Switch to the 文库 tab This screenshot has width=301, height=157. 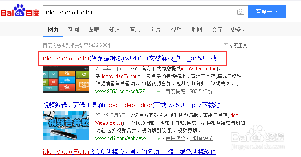click(217, 29)
